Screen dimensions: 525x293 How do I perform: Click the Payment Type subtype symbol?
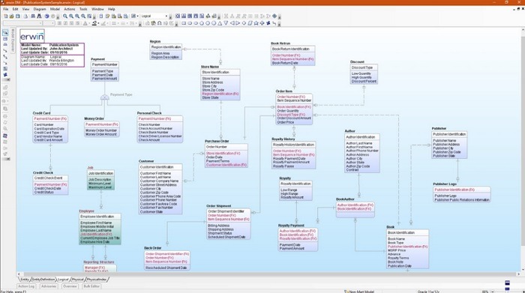click(105, 97)
